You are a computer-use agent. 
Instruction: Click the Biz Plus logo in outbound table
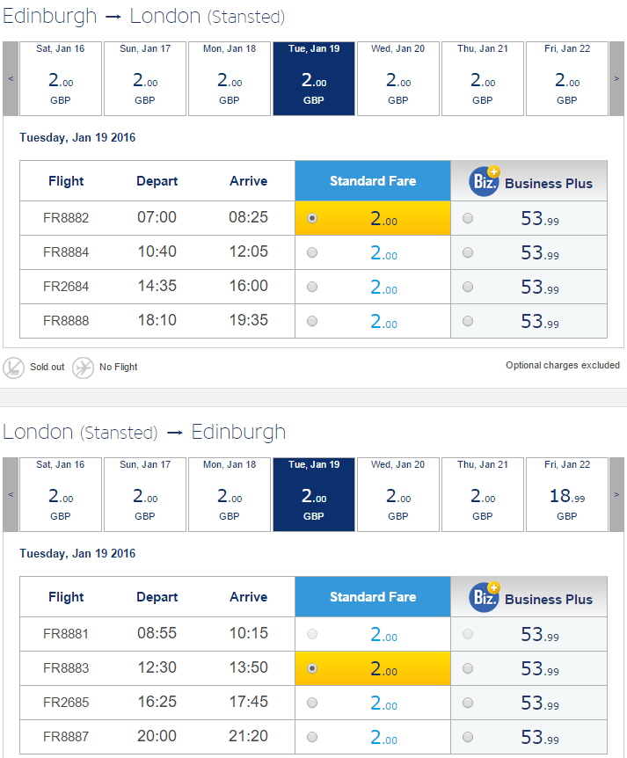(485, 181)
